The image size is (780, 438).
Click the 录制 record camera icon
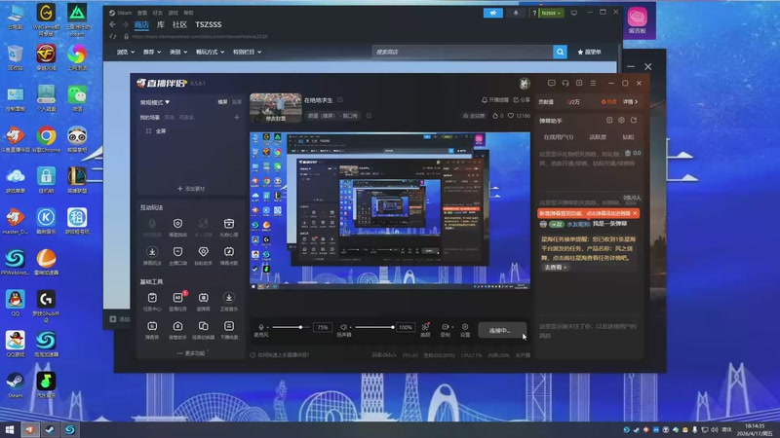[446, 327]
